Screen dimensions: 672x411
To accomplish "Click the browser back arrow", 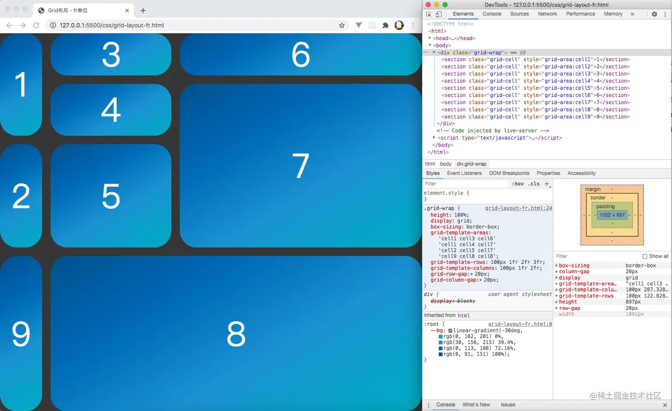I will [9, 25].
